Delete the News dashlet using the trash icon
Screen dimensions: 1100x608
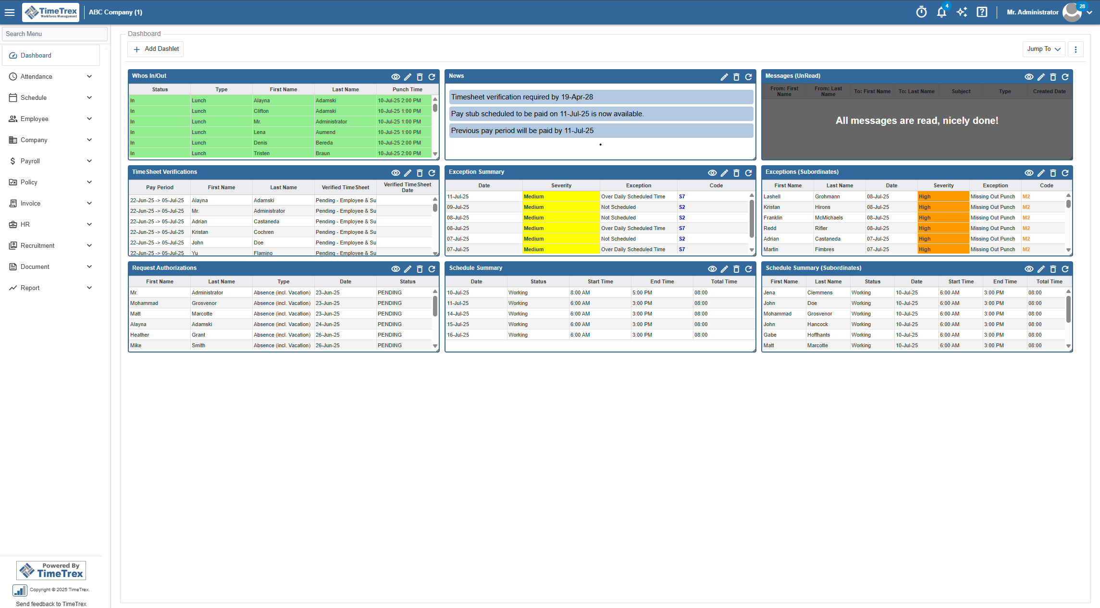[737, 77]
